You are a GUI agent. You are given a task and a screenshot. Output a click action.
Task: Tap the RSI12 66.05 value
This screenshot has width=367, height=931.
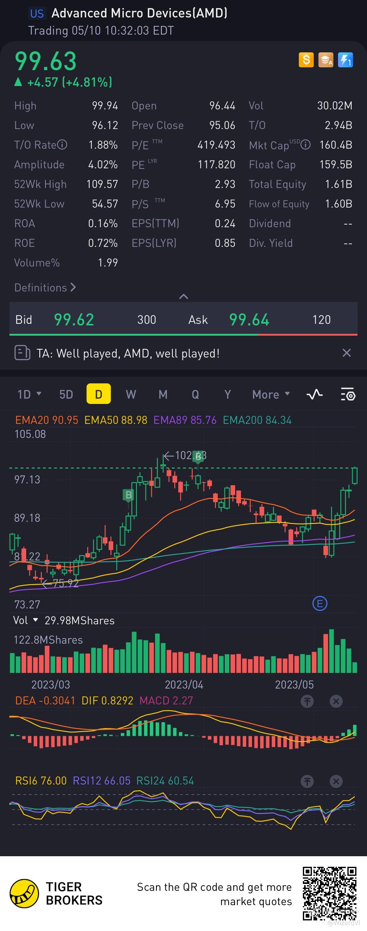pos(101,781)
